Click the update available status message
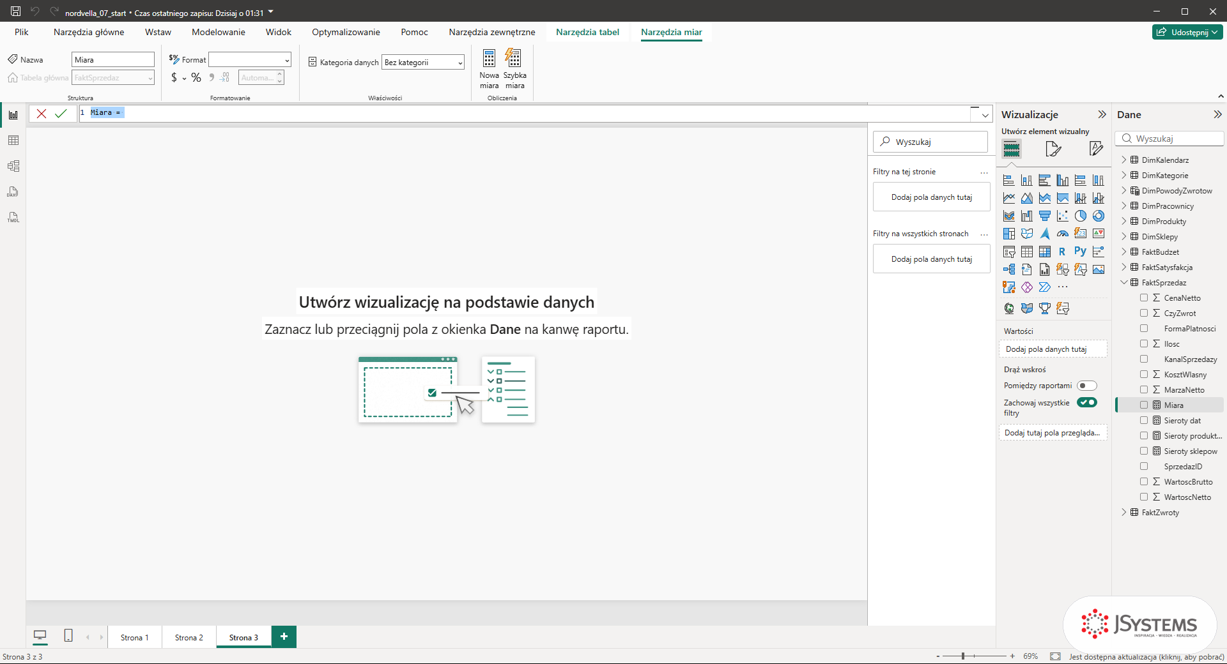 pyautogui.click(x=1146, y=656)
